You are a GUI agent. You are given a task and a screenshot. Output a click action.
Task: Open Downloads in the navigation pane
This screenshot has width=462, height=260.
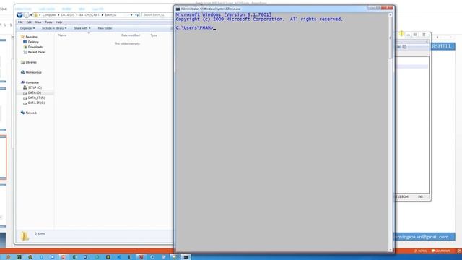[x=35, y=47]
